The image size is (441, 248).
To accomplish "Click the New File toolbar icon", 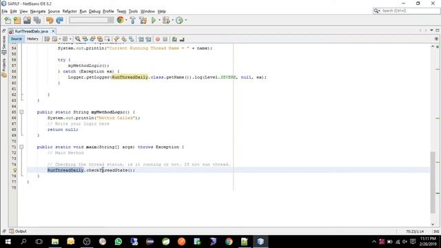I will click(x=8, y=20).
